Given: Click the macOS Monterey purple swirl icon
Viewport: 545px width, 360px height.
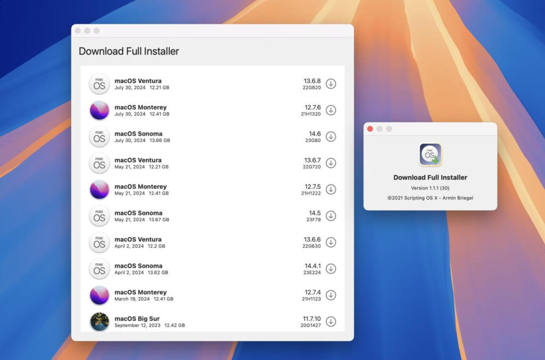Looking at the screenshot, I should (99, 110).
